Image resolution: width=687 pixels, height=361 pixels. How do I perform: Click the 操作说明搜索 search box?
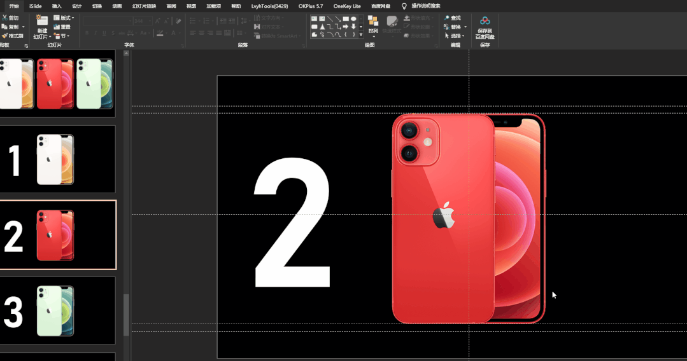426,6
